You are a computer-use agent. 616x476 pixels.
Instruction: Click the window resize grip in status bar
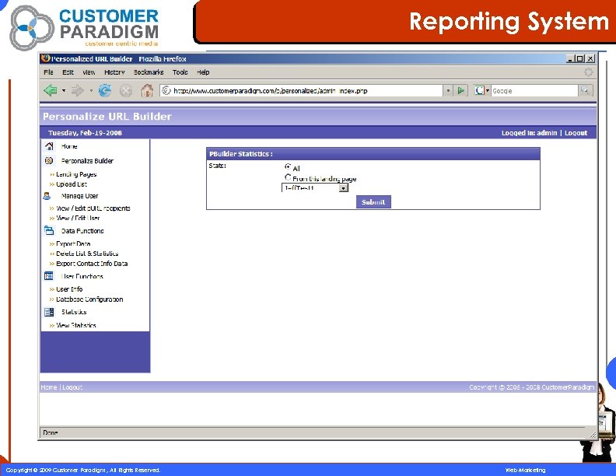point(593,434)
